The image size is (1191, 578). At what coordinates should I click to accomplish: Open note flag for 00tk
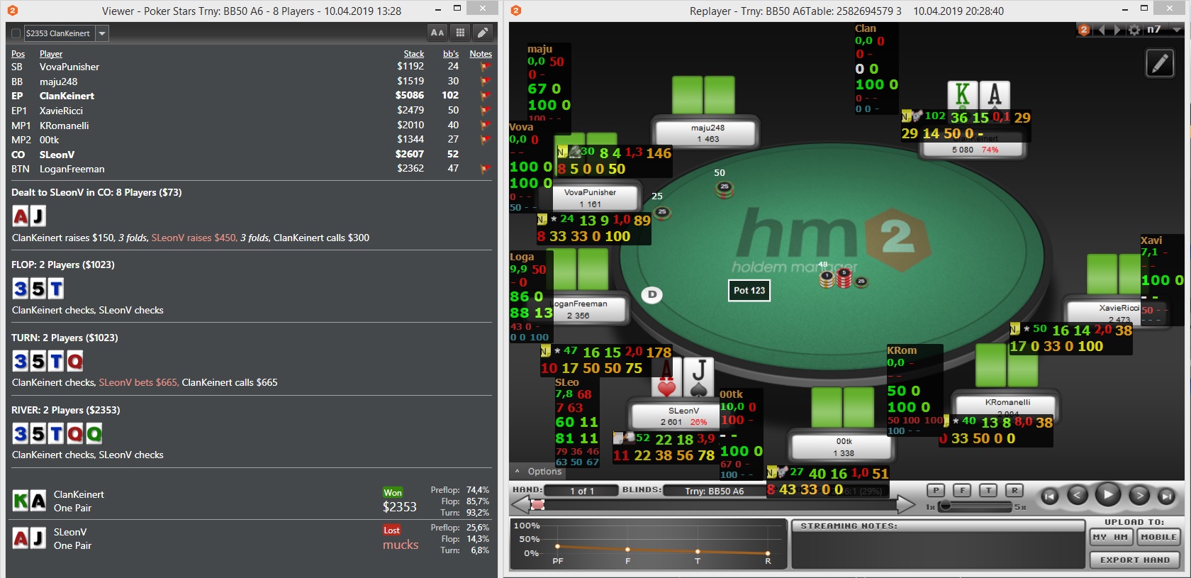[x=486, y=140]
